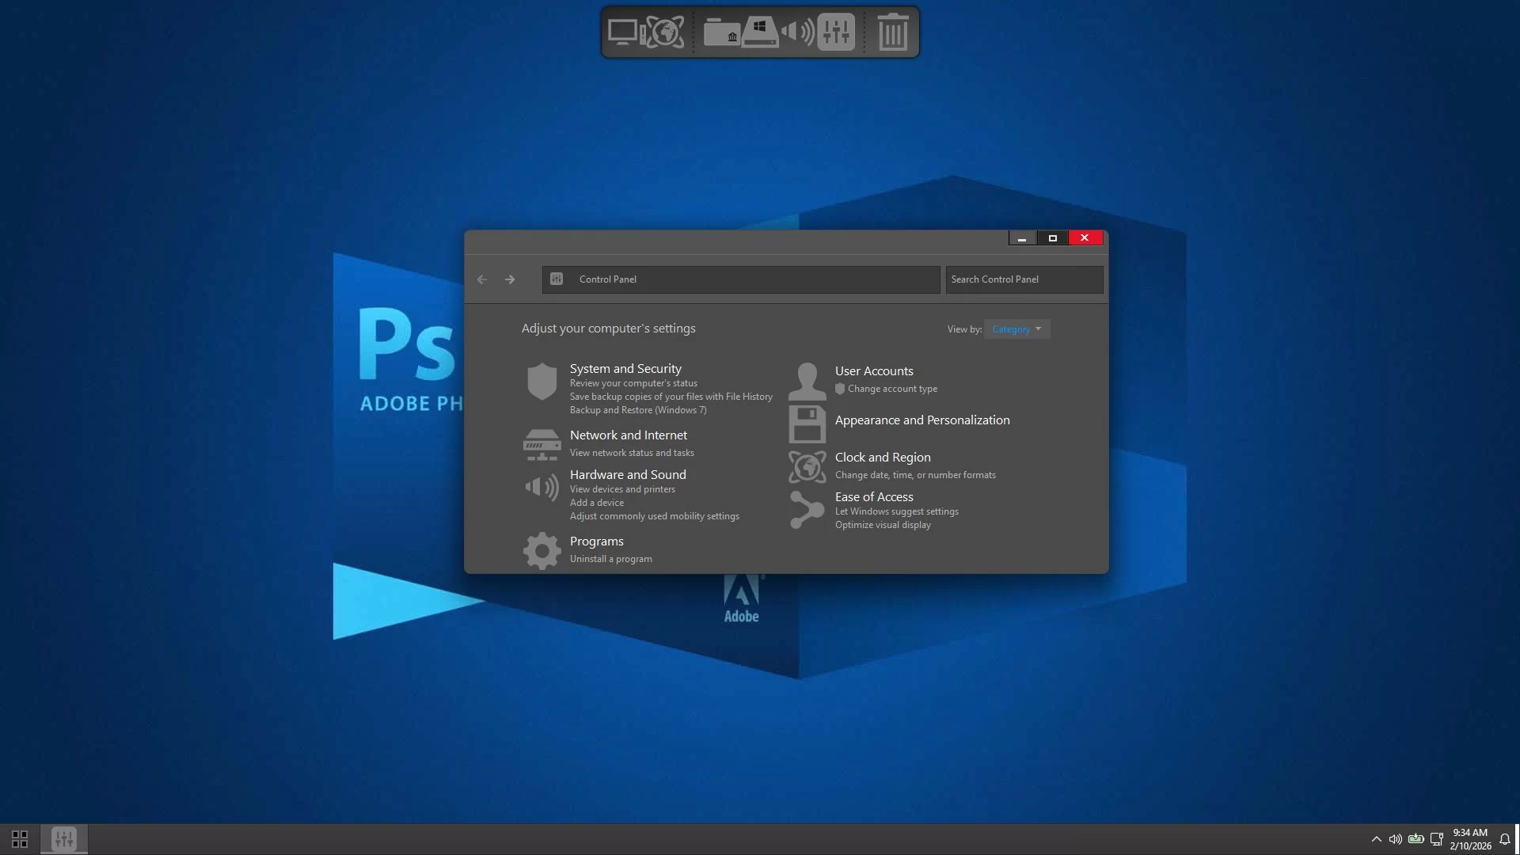Viewport: 1520px width, 855px height.
Task: Click the Clock and Region globe icon
Action: [x=807, y=466]
